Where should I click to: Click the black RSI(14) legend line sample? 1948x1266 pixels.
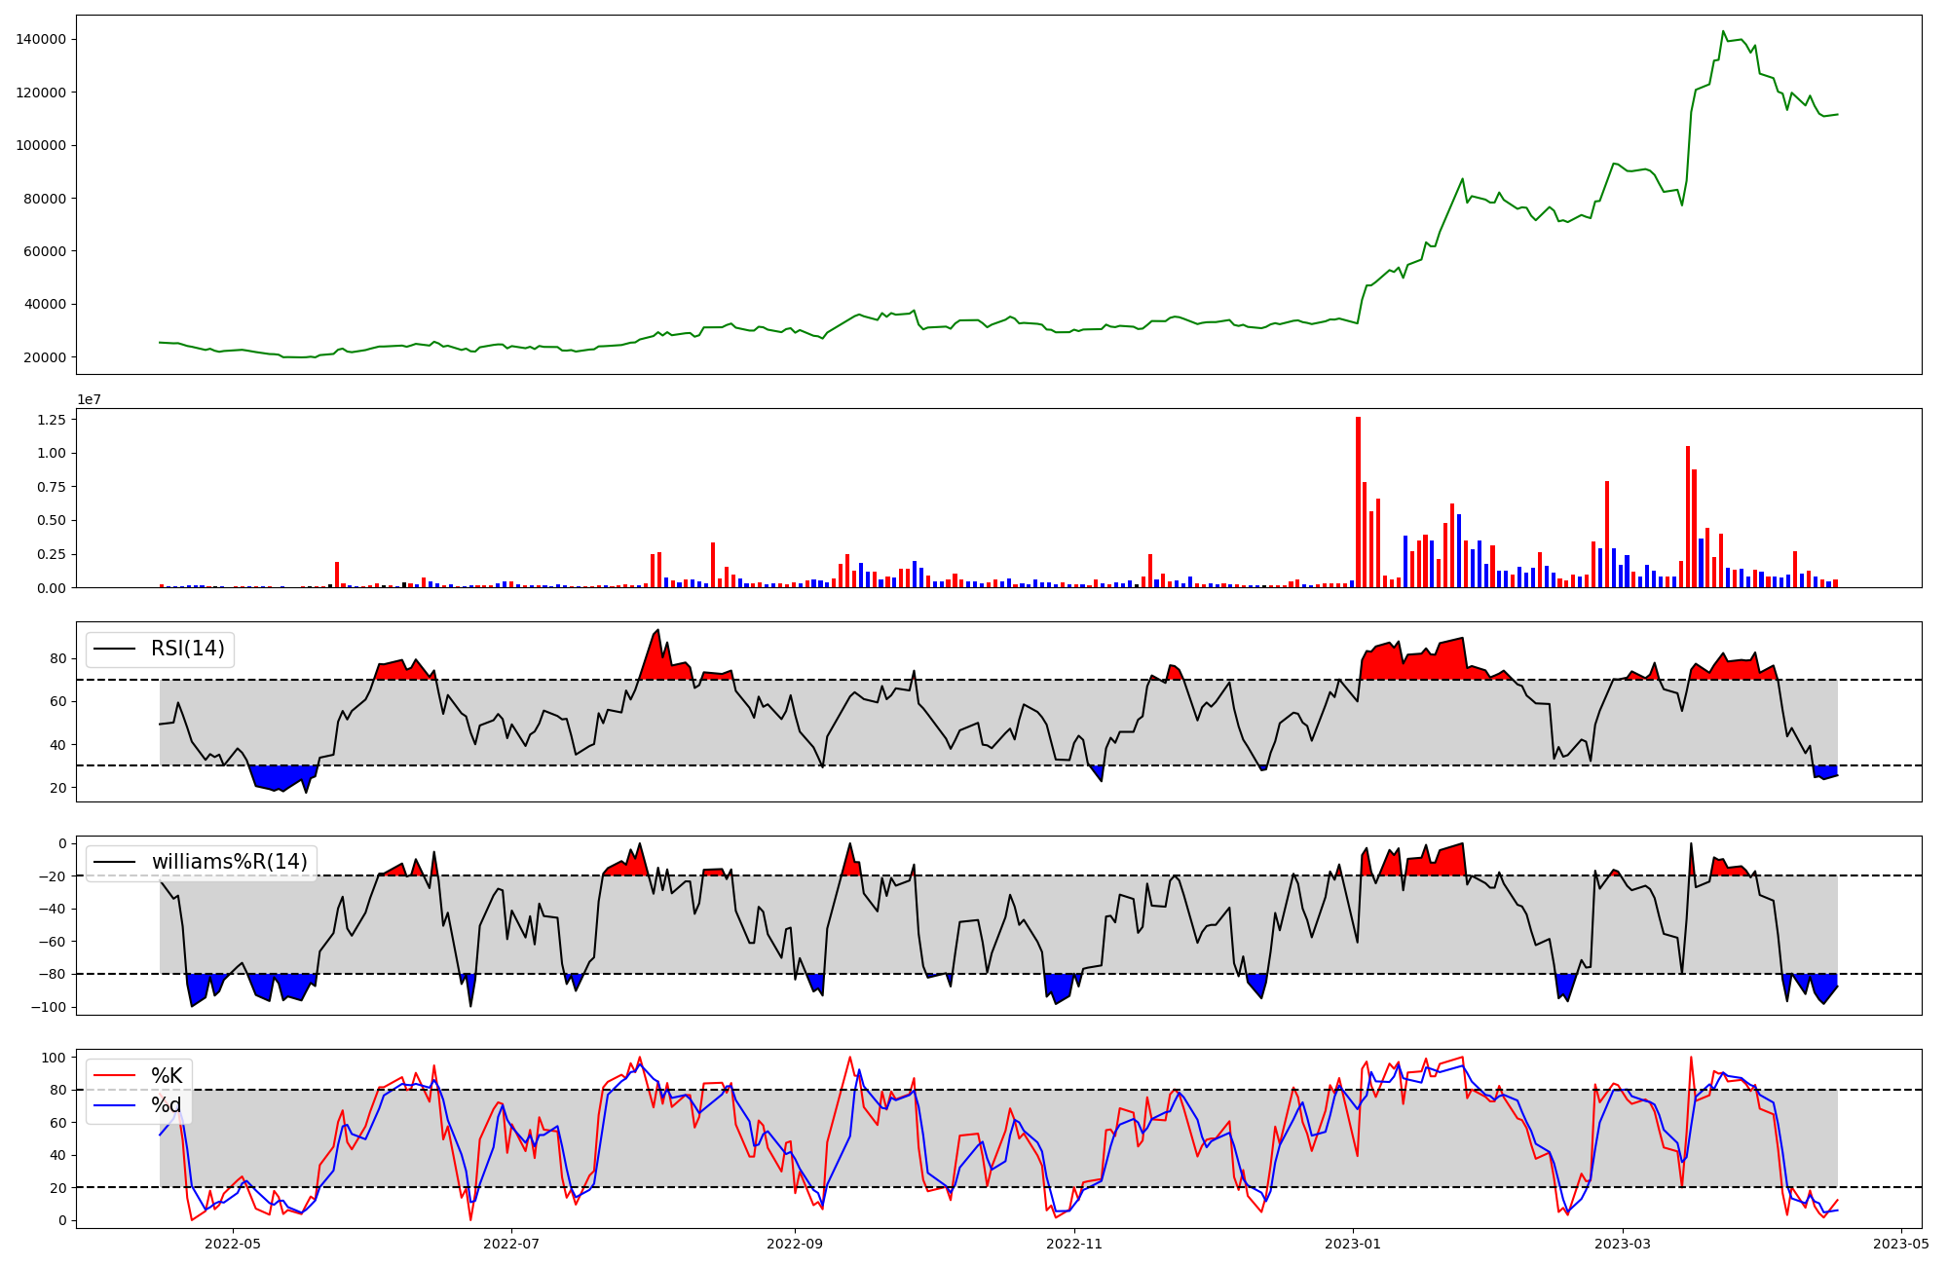tap(116, 650)
